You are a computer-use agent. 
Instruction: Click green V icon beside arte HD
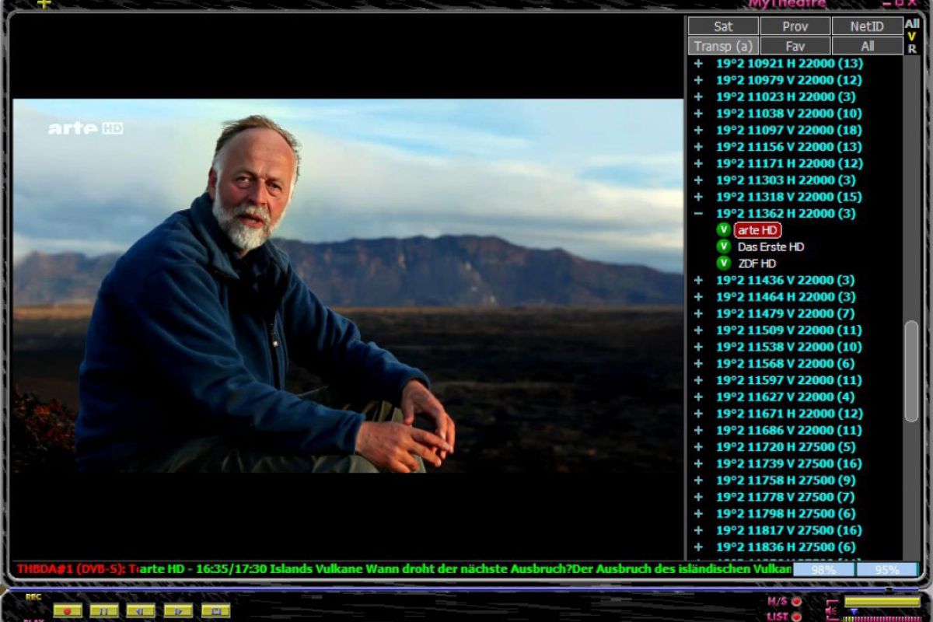click(x=724, y=230)
